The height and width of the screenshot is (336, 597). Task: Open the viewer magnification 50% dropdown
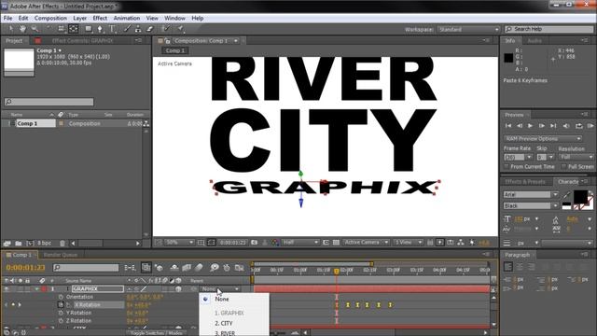pos(180,243)
